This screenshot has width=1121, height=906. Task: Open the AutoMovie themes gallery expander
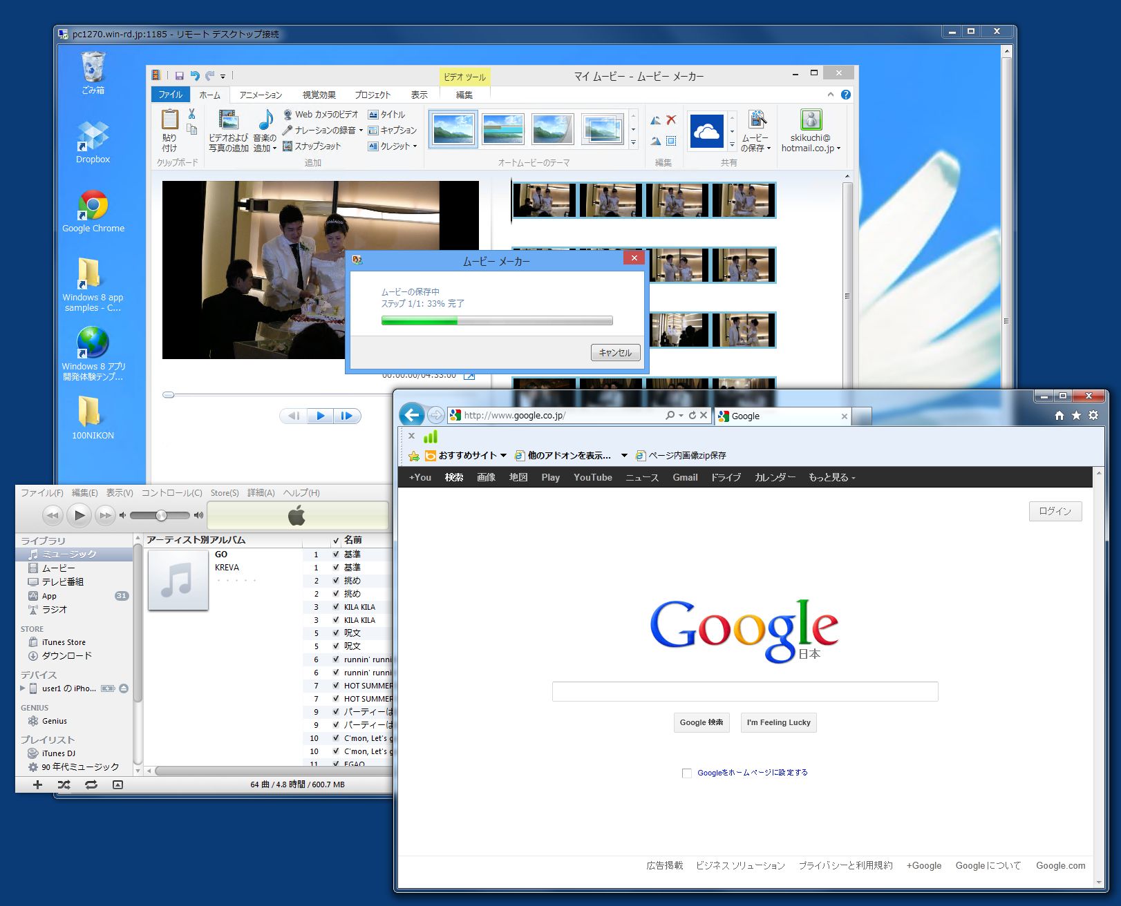(x=633, y=143)
